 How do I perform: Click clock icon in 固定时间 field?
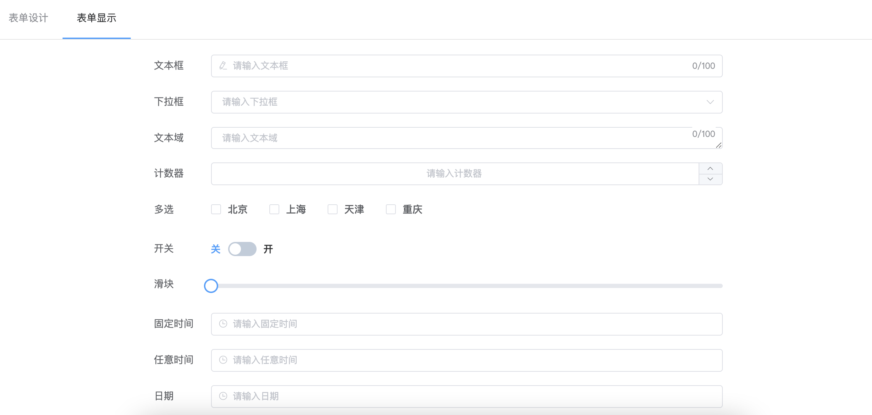click(x=223, y=324)
